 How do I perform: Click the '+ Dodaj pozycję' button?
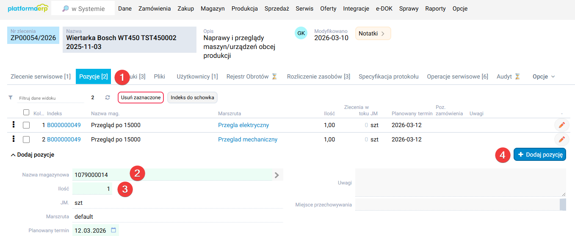(540, 155)
